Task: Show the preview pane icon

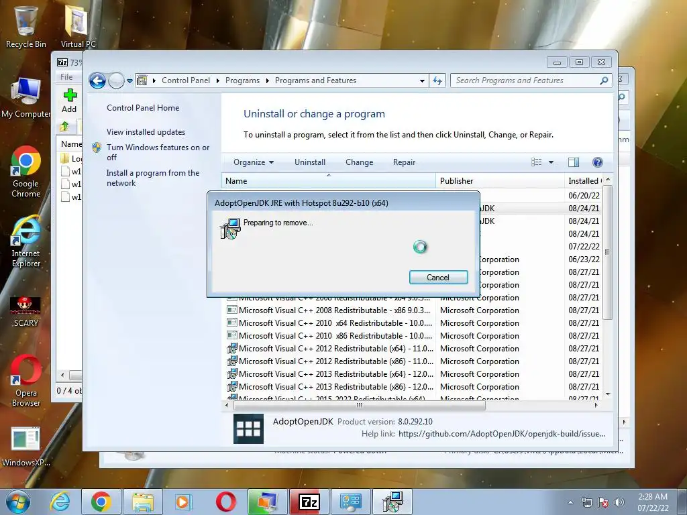Action: tap(574, 162)
